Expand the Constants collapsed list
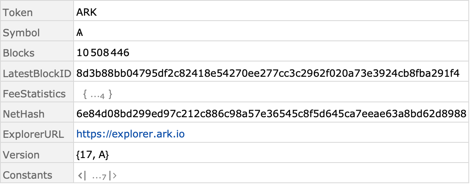Image resolution: width=470 pixels, height=196 pixels. (98, 176)
